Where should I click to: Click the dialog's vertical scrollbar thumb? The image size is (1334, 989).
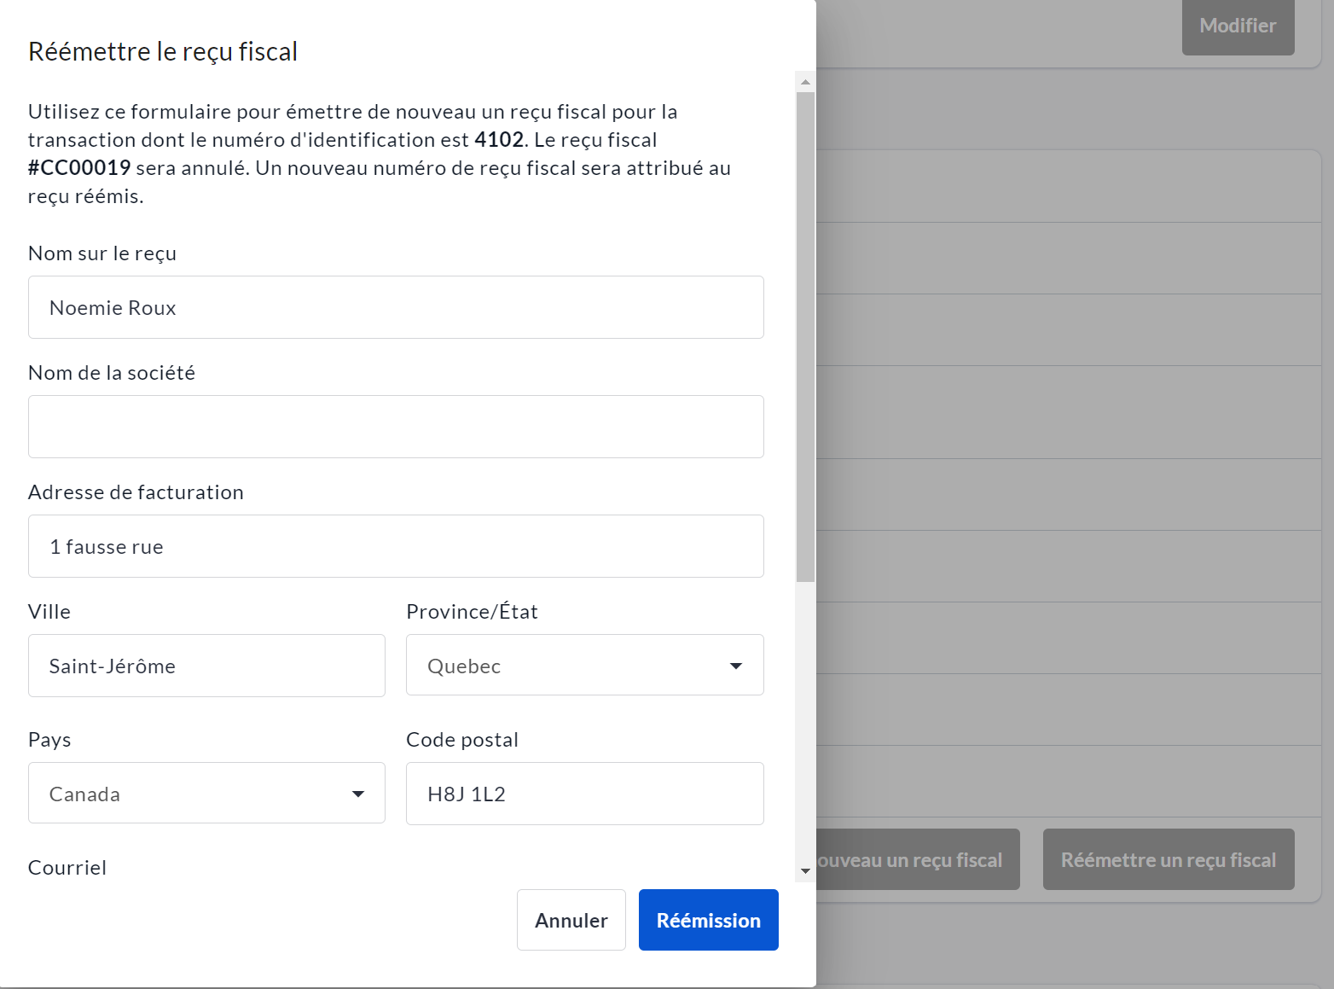tap(805, 337)
